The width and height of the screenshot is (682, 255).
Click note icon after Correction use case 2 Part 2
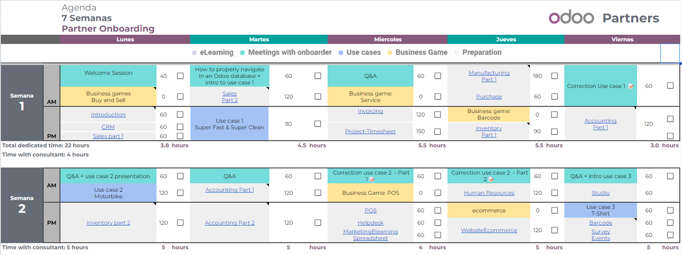click(x=491, y=179)
